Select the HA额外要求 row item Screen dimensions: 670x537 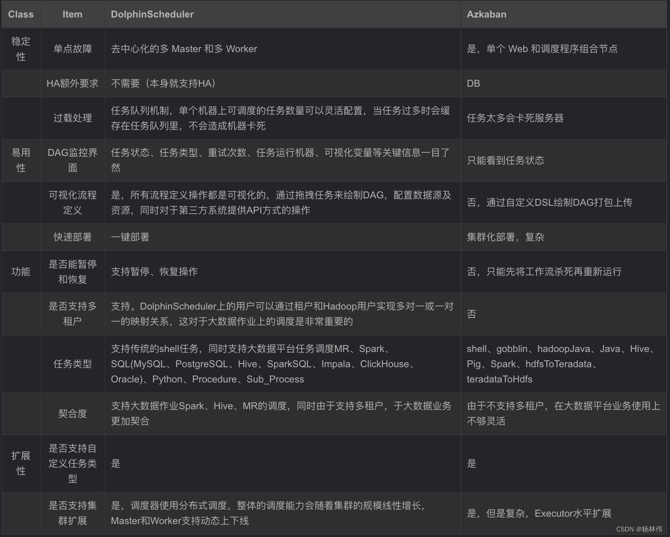[x=72, y=84]
